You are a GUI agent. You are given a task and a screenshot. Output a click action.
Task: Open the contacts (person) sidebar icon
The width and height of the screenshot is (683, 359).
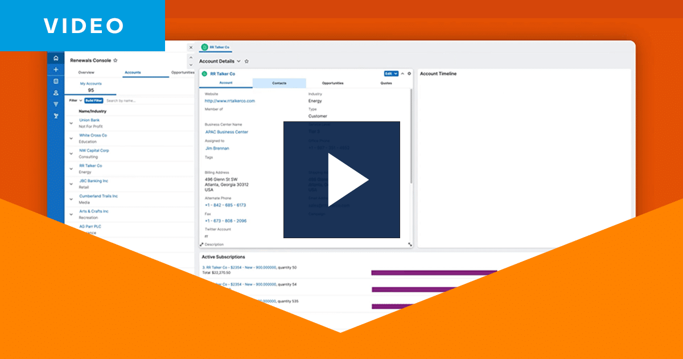[56, 93]
